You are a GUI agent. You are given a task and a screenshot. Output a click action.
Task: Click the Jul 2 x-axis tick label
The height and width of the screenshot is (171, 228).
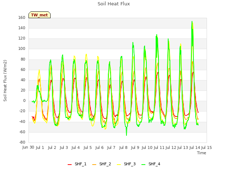coord(52,147)
